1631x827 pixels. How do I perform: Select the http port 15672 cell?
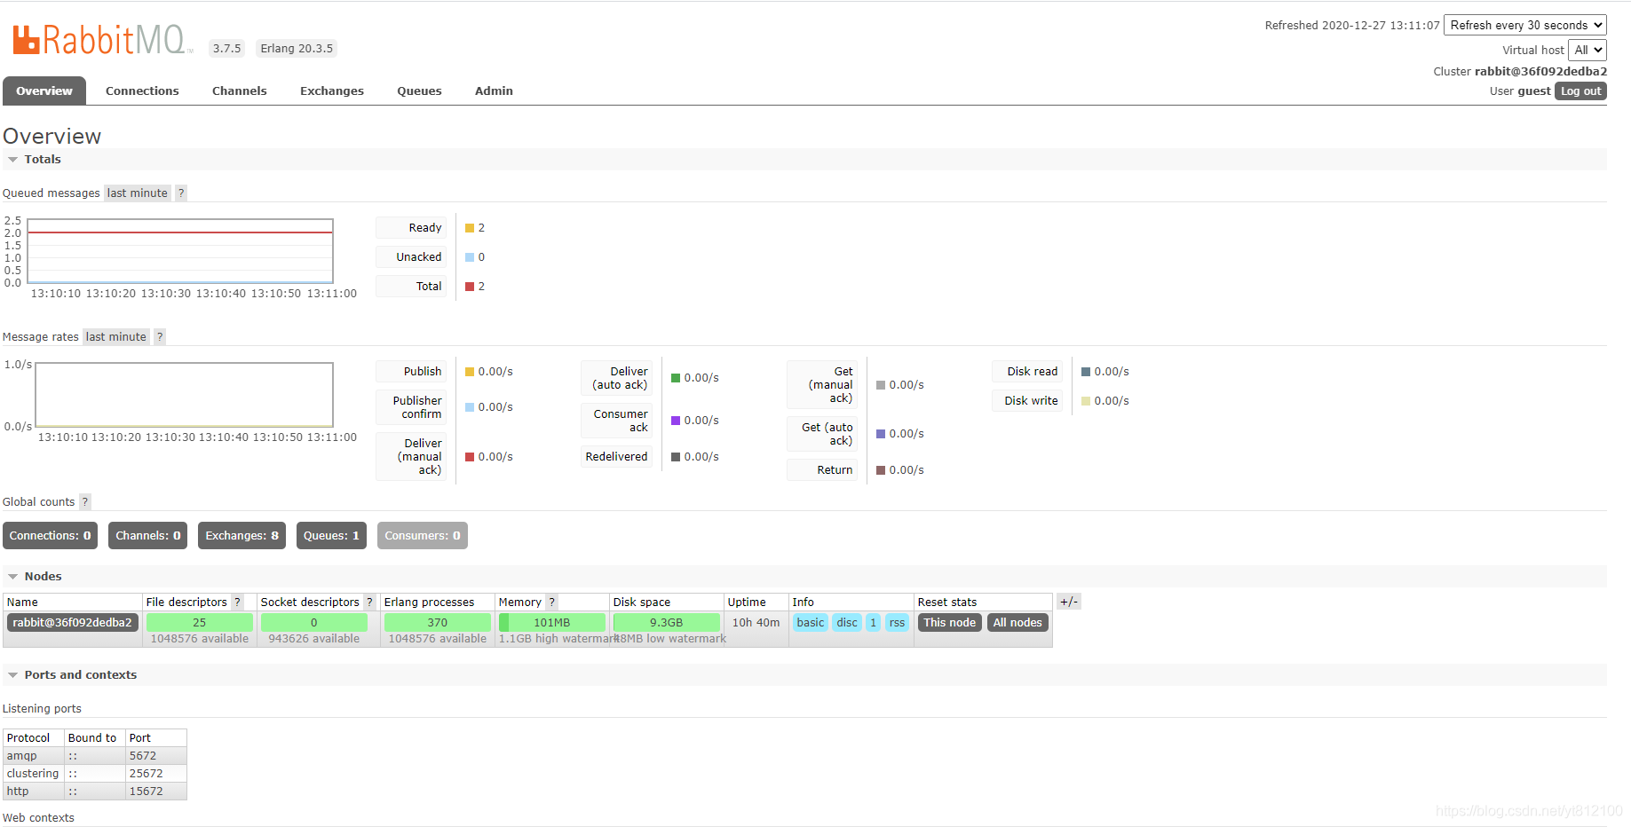(x=155, y=792)
